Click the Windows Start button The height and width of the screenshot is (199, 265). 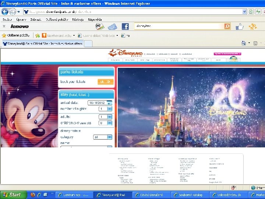(x=13, y=195)
